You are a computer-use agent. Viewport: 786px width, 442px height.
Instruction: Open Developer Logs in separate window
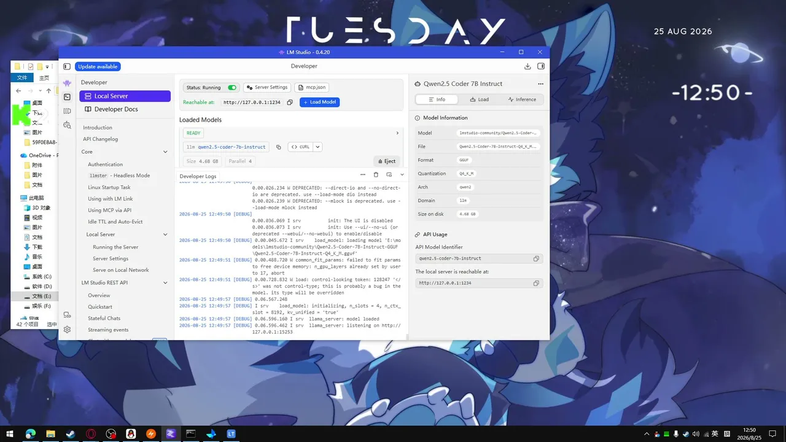pyautogui.click(x=389, y=175)
